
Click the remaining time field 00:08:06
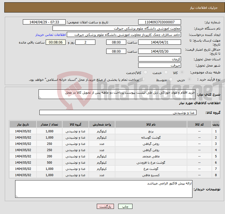pos(56,42)
